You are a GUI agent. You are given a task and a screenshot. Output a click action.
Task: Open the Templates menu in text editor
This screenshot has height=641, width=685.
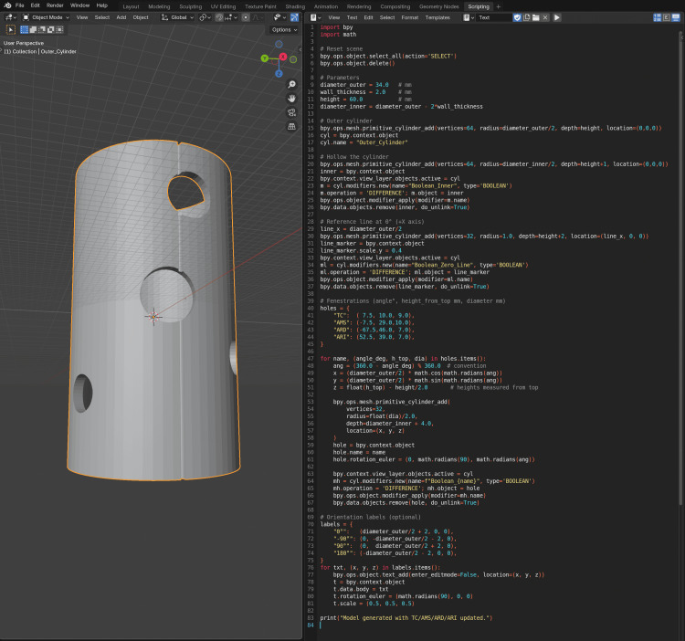point(437,17)
